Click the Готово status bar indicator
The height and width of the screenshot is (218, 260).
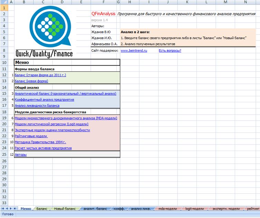point(8,214)
